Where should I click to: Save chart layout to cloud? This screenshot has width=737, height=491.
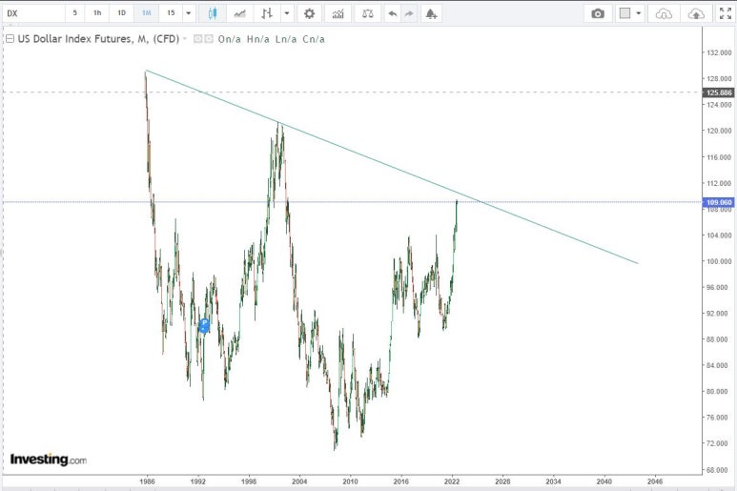[x=696, y=13]
